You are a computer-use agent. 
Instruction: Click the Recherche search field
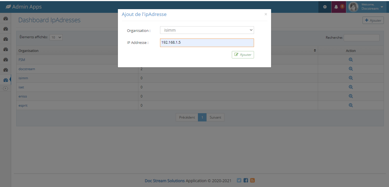click(x=362, y=38)
